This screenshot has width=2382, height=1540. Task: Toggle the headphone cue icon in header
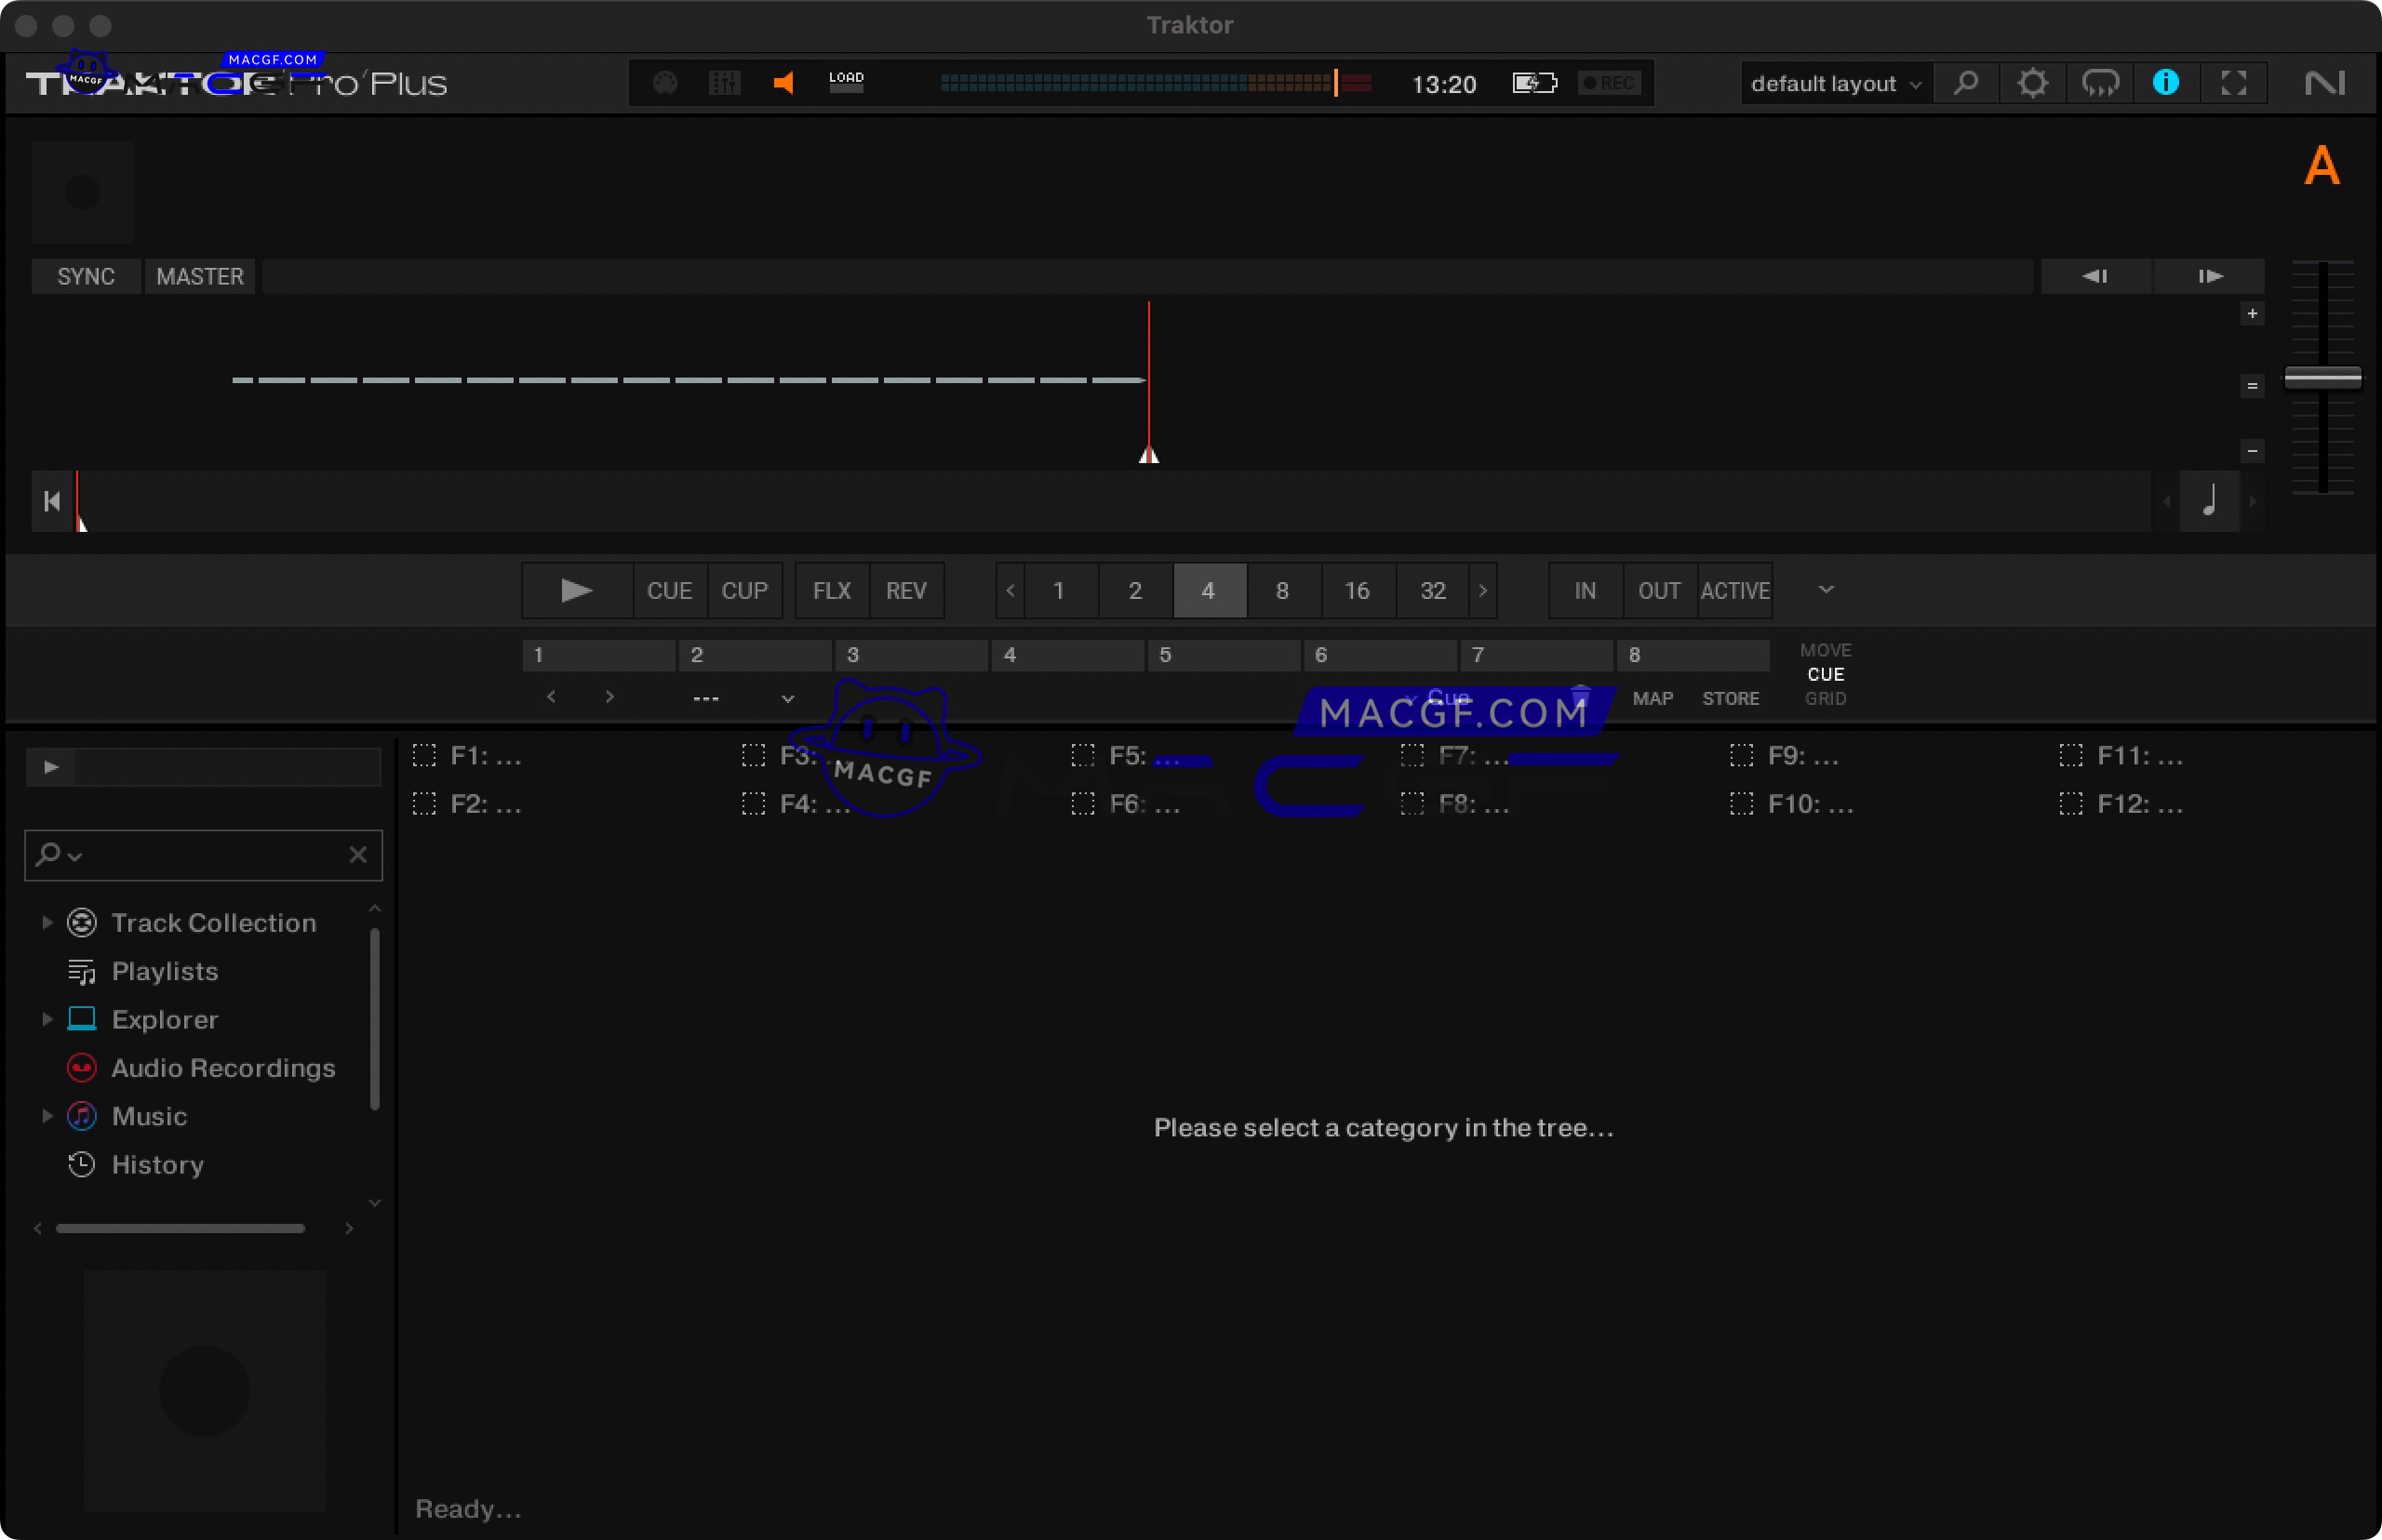coord(2100,82)
